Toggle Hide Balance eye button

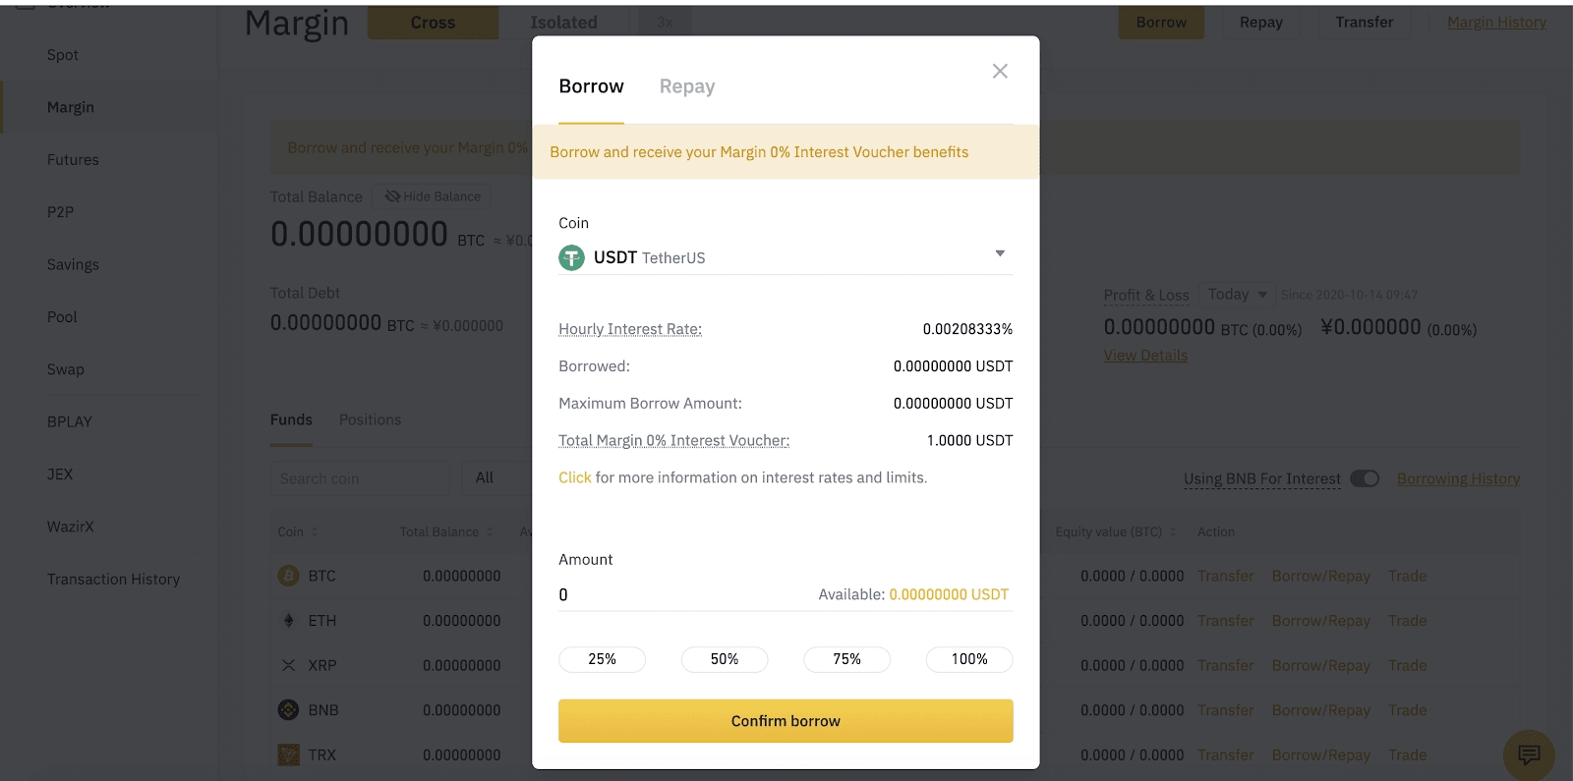432,196
